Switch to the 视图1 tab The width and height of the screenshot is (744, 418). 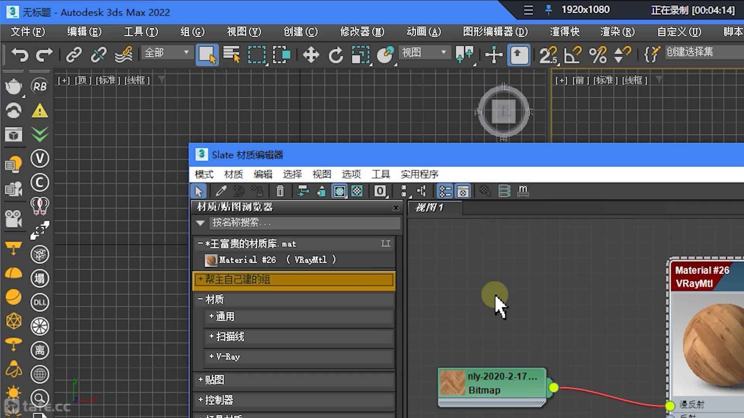coord(435,208)
